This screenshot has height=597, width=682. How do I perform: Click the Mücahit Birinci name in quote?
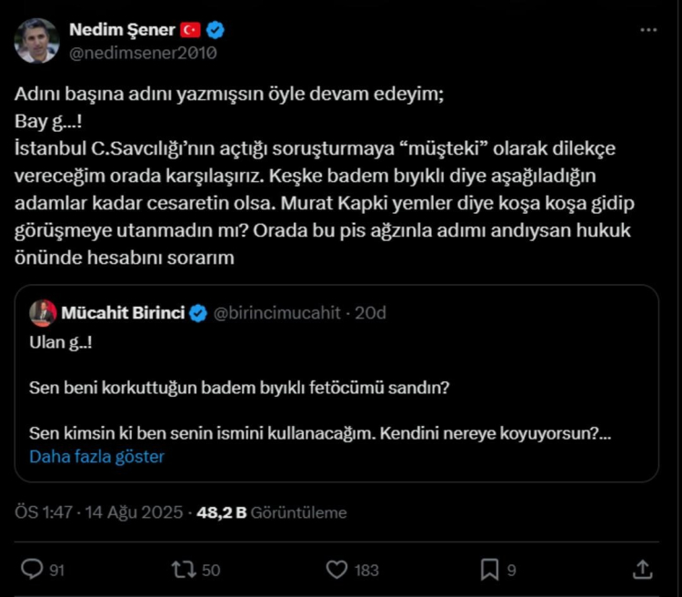click(123, 314)
